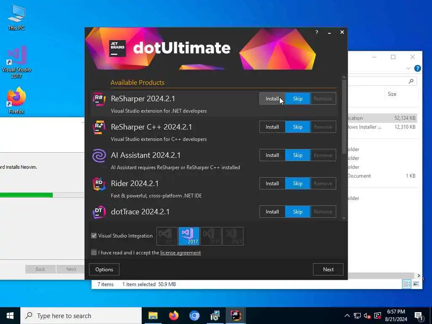
Task: Click the Windows Start button
Action: [10, 316]
